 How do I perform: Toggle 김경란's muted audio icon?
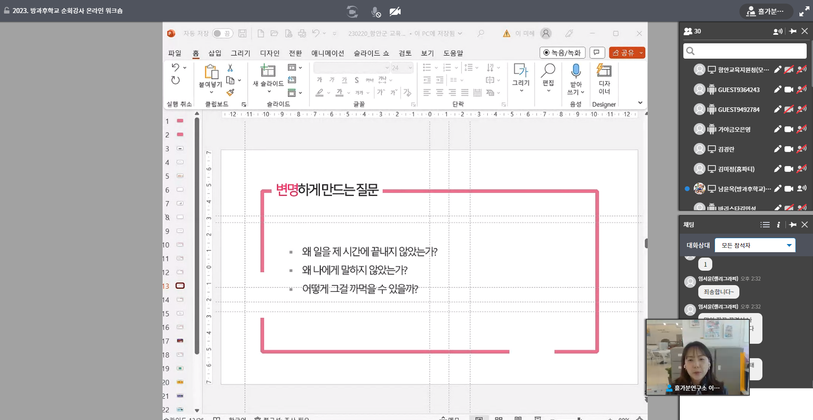click(802, 149)
